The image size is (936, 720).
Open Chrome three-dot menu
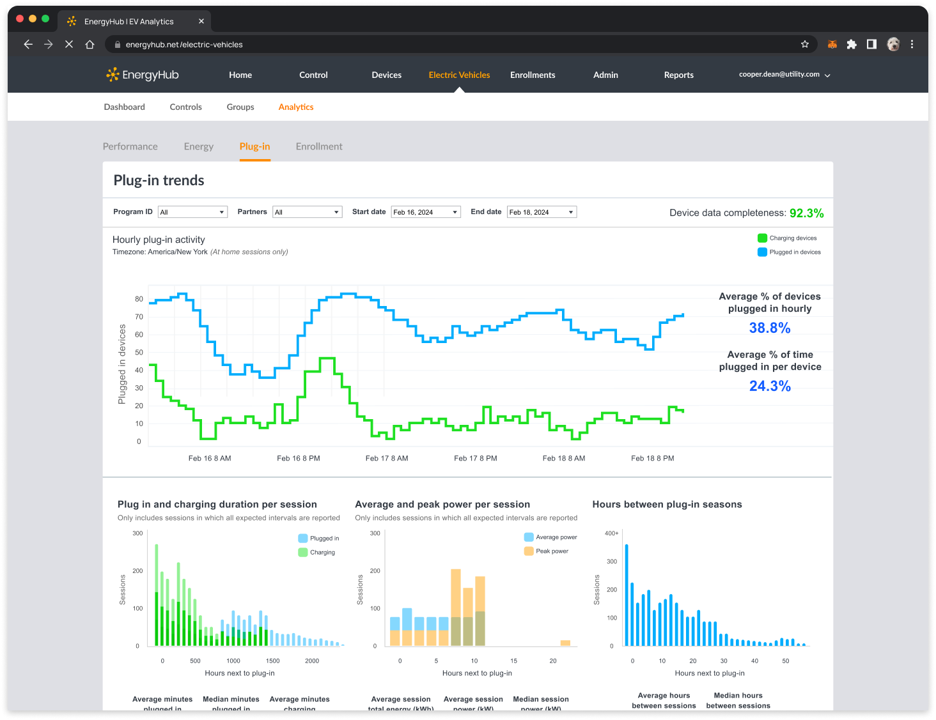tap(912, 44)
